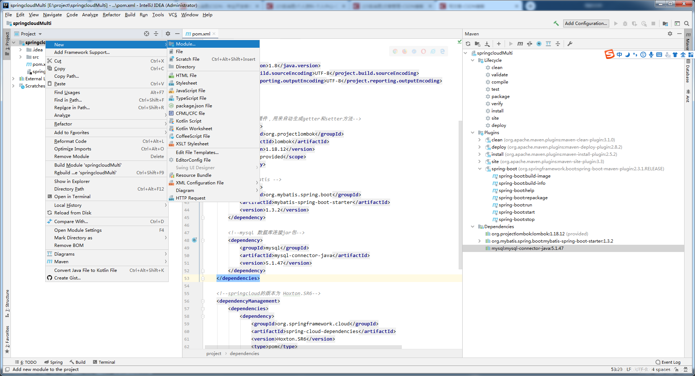Viewport: 695px width, 376px height.
Task: Collapse Lifecycle node in Maven tree
Action: coord(473,60)
